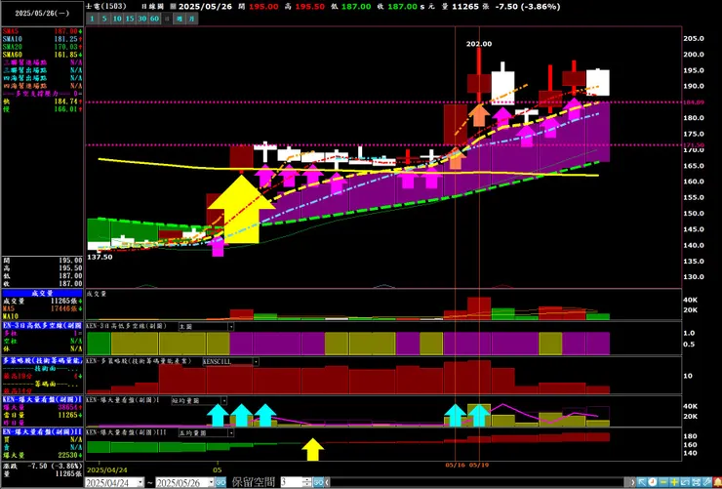Click the right scroll arrow of chart scrollbar

[x=632, y=482]
